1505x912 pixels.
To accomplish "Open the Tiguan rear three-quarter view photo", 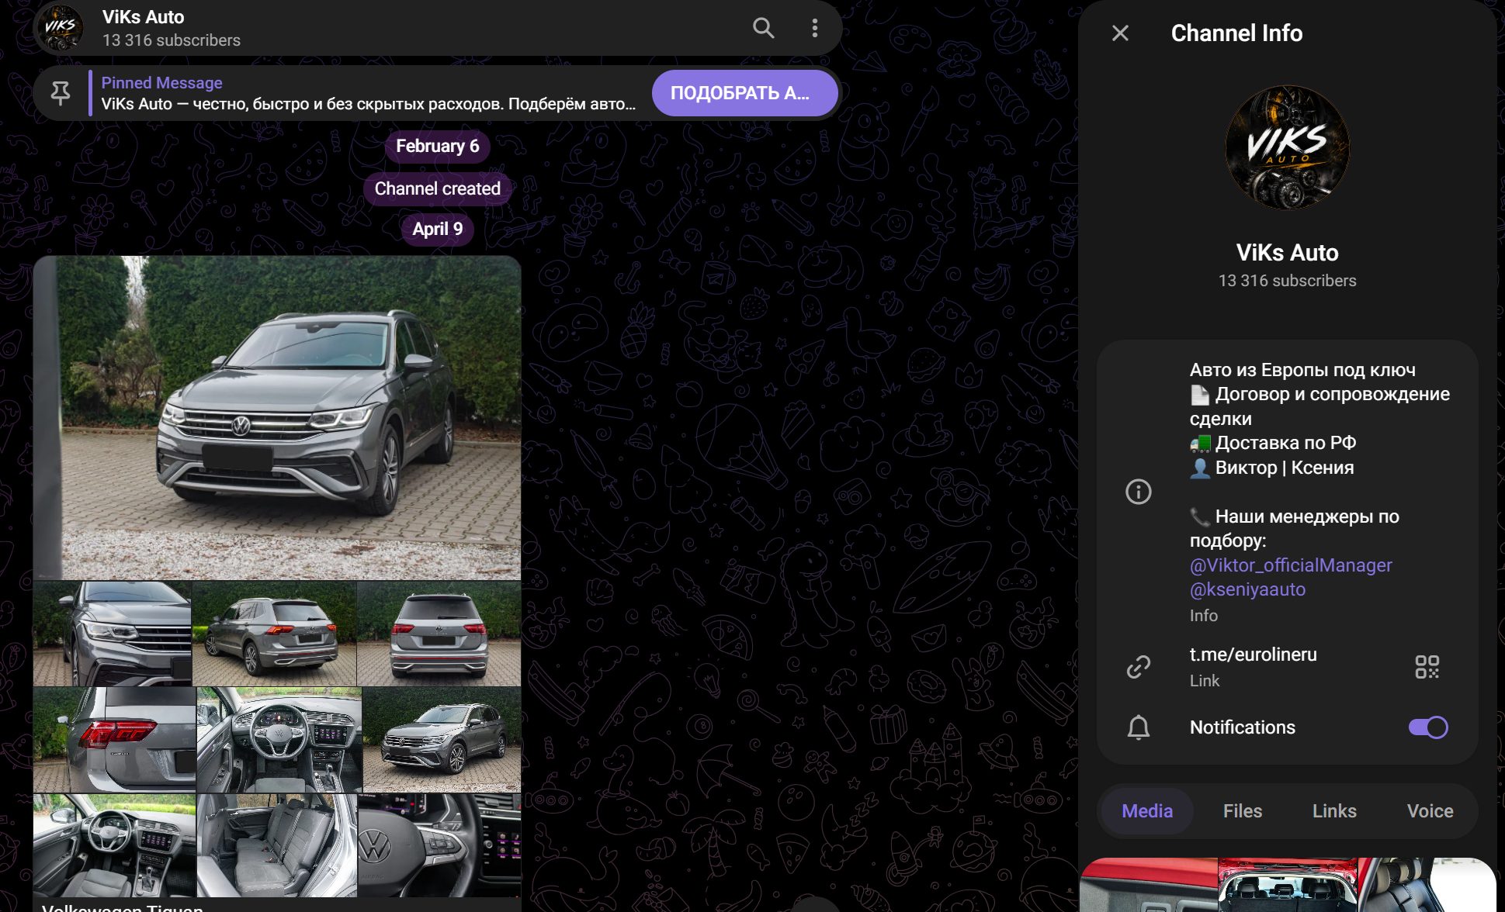I will pos(274,634).
